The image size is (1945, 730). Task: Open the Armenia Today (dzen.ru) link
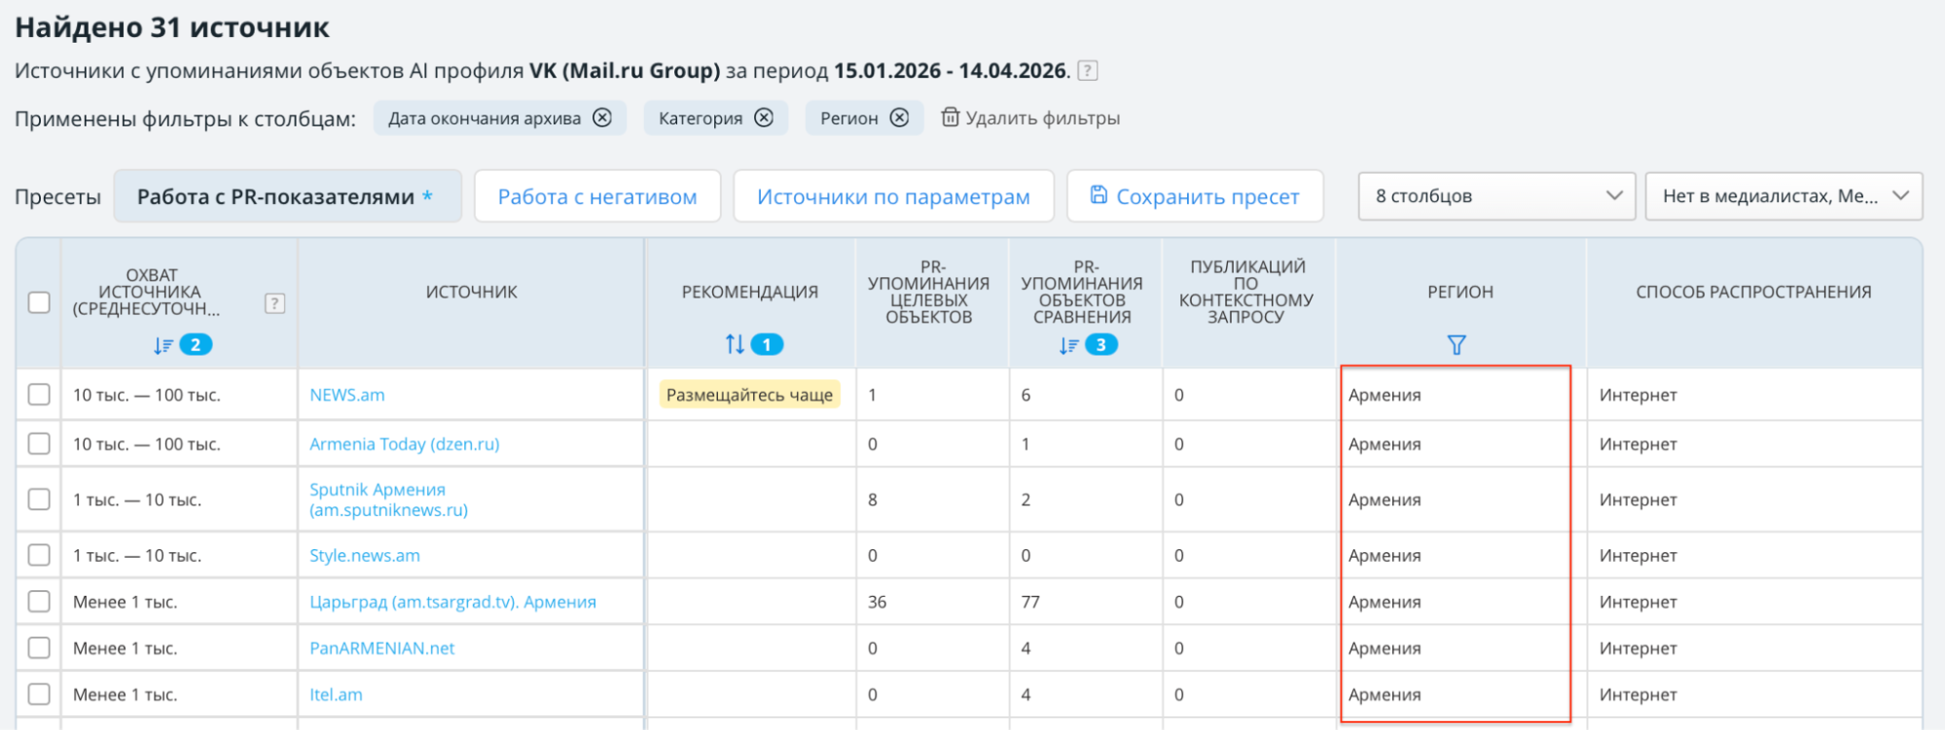[405, 444]
